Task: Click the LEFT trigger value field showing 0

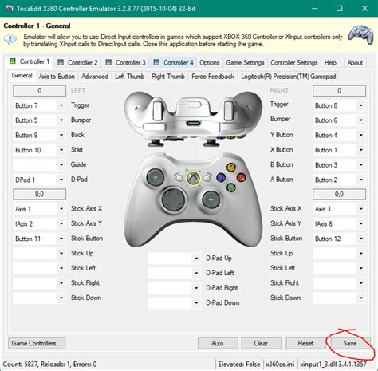Action: pyautogui.click(x=39, y=91)
